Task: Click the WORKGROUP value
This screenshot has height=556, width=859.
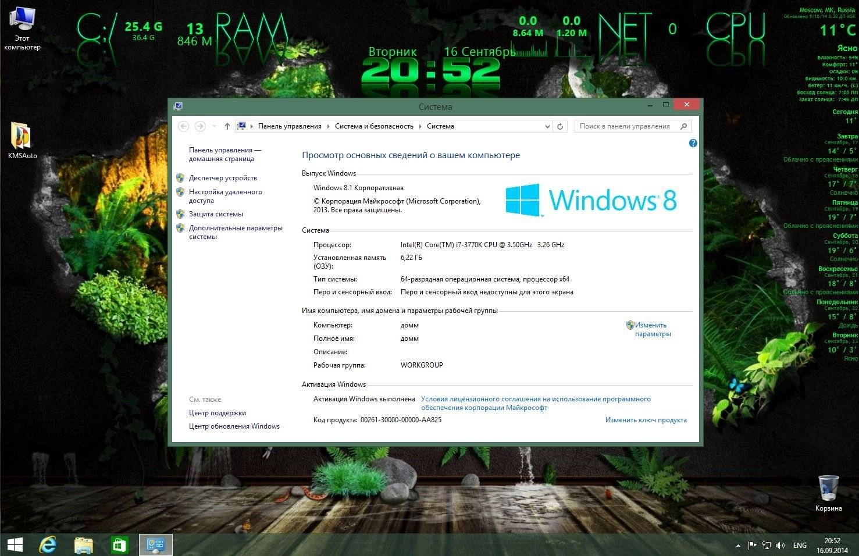Action: [x=422, y=365]
